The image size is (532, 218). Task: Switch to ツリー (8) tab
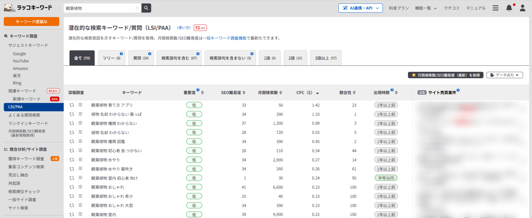point(112,58)
